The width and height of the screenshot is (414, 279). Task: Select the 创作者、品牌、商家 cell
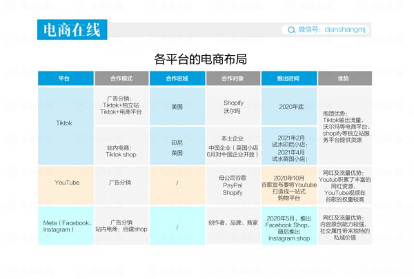click(x=233, y=223)
